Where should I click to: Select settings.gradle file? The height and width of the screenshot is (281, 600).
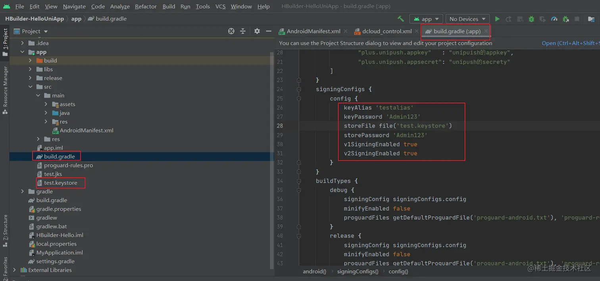point(55,261)
